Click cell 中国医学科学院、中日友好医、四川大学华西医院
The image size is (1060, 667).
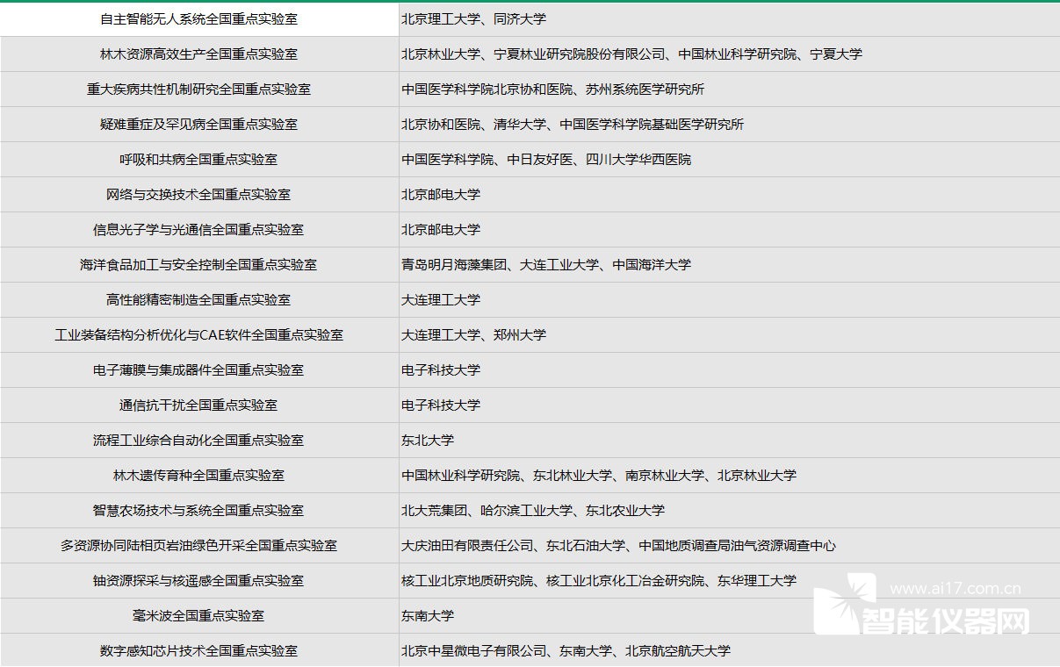click(x=729, y=159)
